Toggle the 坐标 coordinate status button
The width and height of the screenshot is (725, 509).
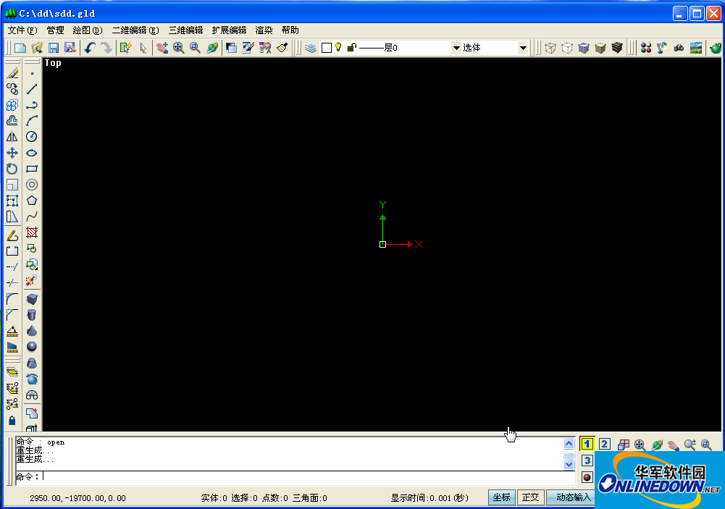502,497
